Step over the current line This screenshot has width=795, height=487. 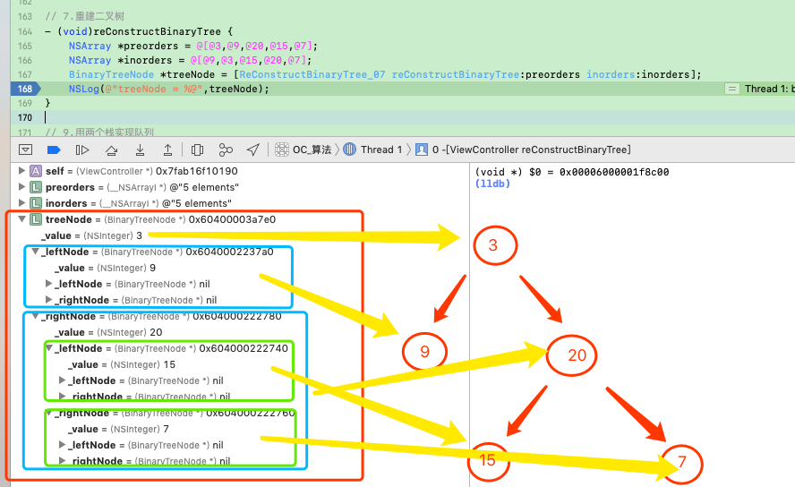click(x=111, y=150)
